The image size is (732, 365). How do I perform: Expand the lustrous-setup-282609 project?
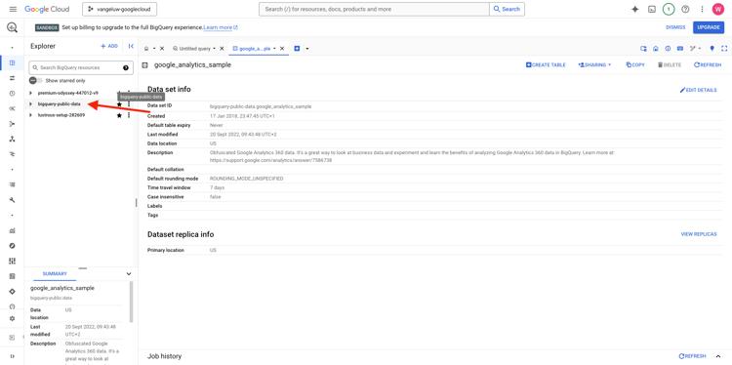(x=31, y=115)
